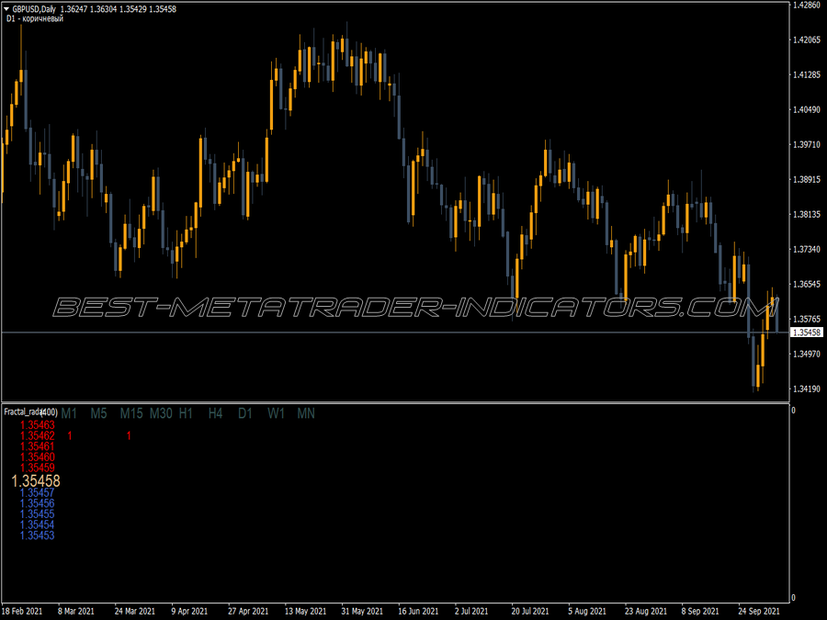The width and height of the screenshot is (827, 620).
Task: Click the 9 Apr 2021 date label
Action: click(189, 611)
